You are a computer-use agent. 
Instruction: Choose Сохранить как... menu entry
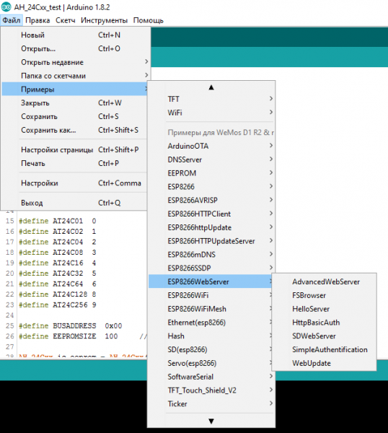(74, 130)
